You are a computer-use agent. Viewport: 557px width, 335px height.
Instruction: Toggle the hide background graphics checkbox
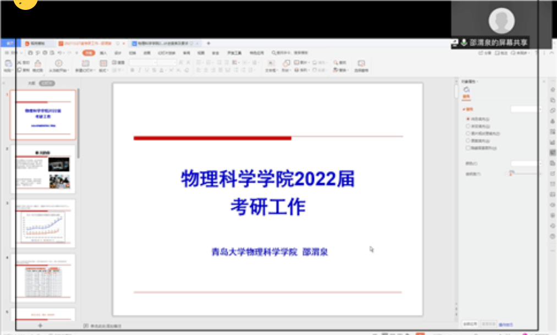[x=468, y=147]
